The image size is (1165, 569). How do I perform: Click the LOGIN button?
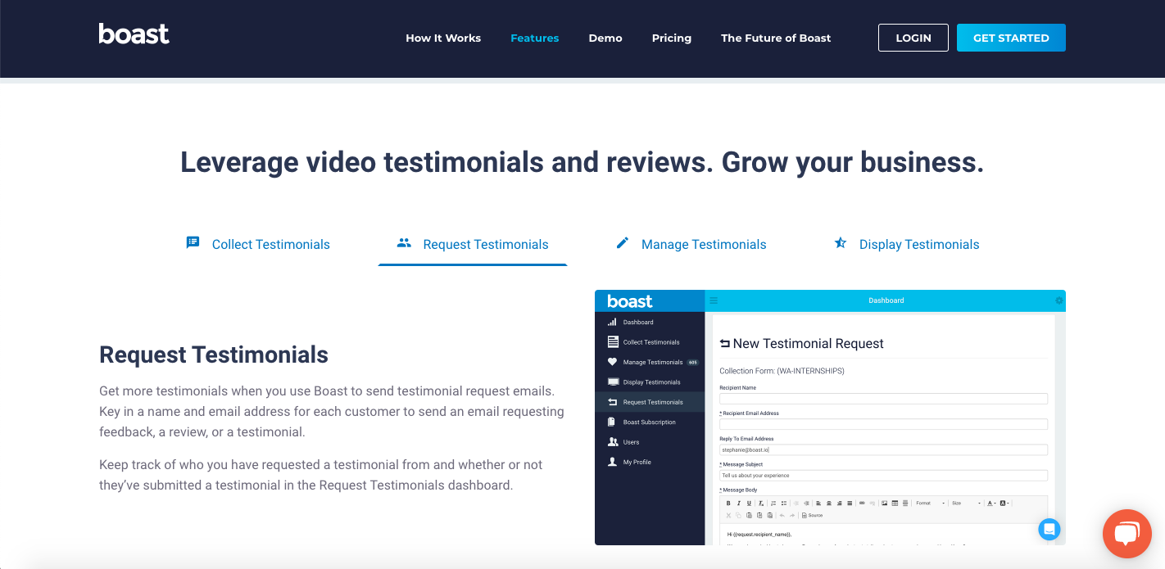point(913,38)
